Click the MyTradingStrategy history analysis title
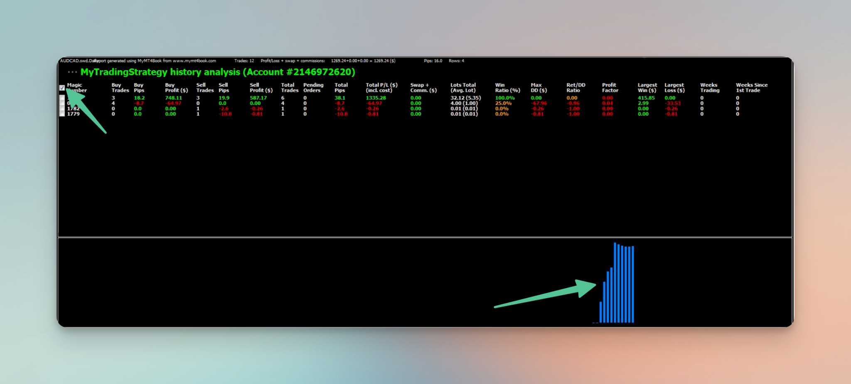The width and height of the screenshot is (851, 384). [x=218, y=72]
